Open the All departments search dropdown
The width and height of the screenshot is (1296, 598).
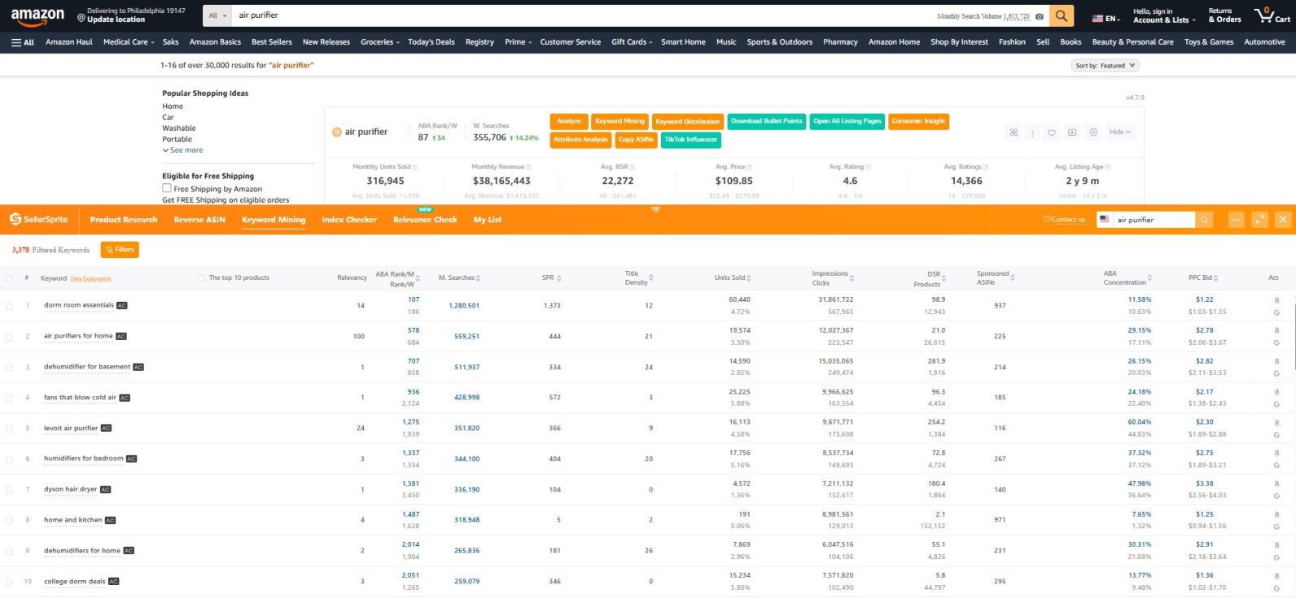pos(217,15)
